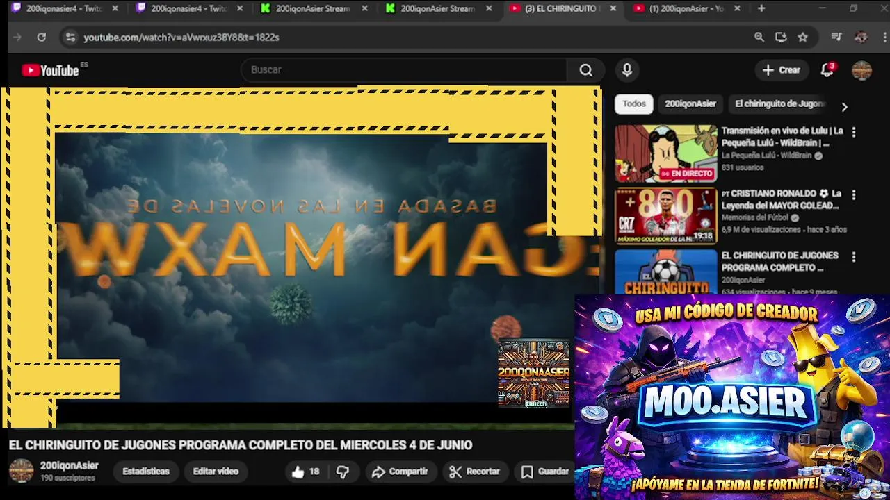This screenshot has height=500, width=890.
Task: Open CRISTIANO RONALDO La Leyenda video title
Action: pos(782,199)
